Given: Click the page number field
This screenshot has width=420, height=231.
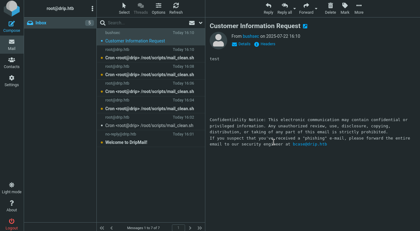Looking at the screenshot, I should [x=178, y=228].
